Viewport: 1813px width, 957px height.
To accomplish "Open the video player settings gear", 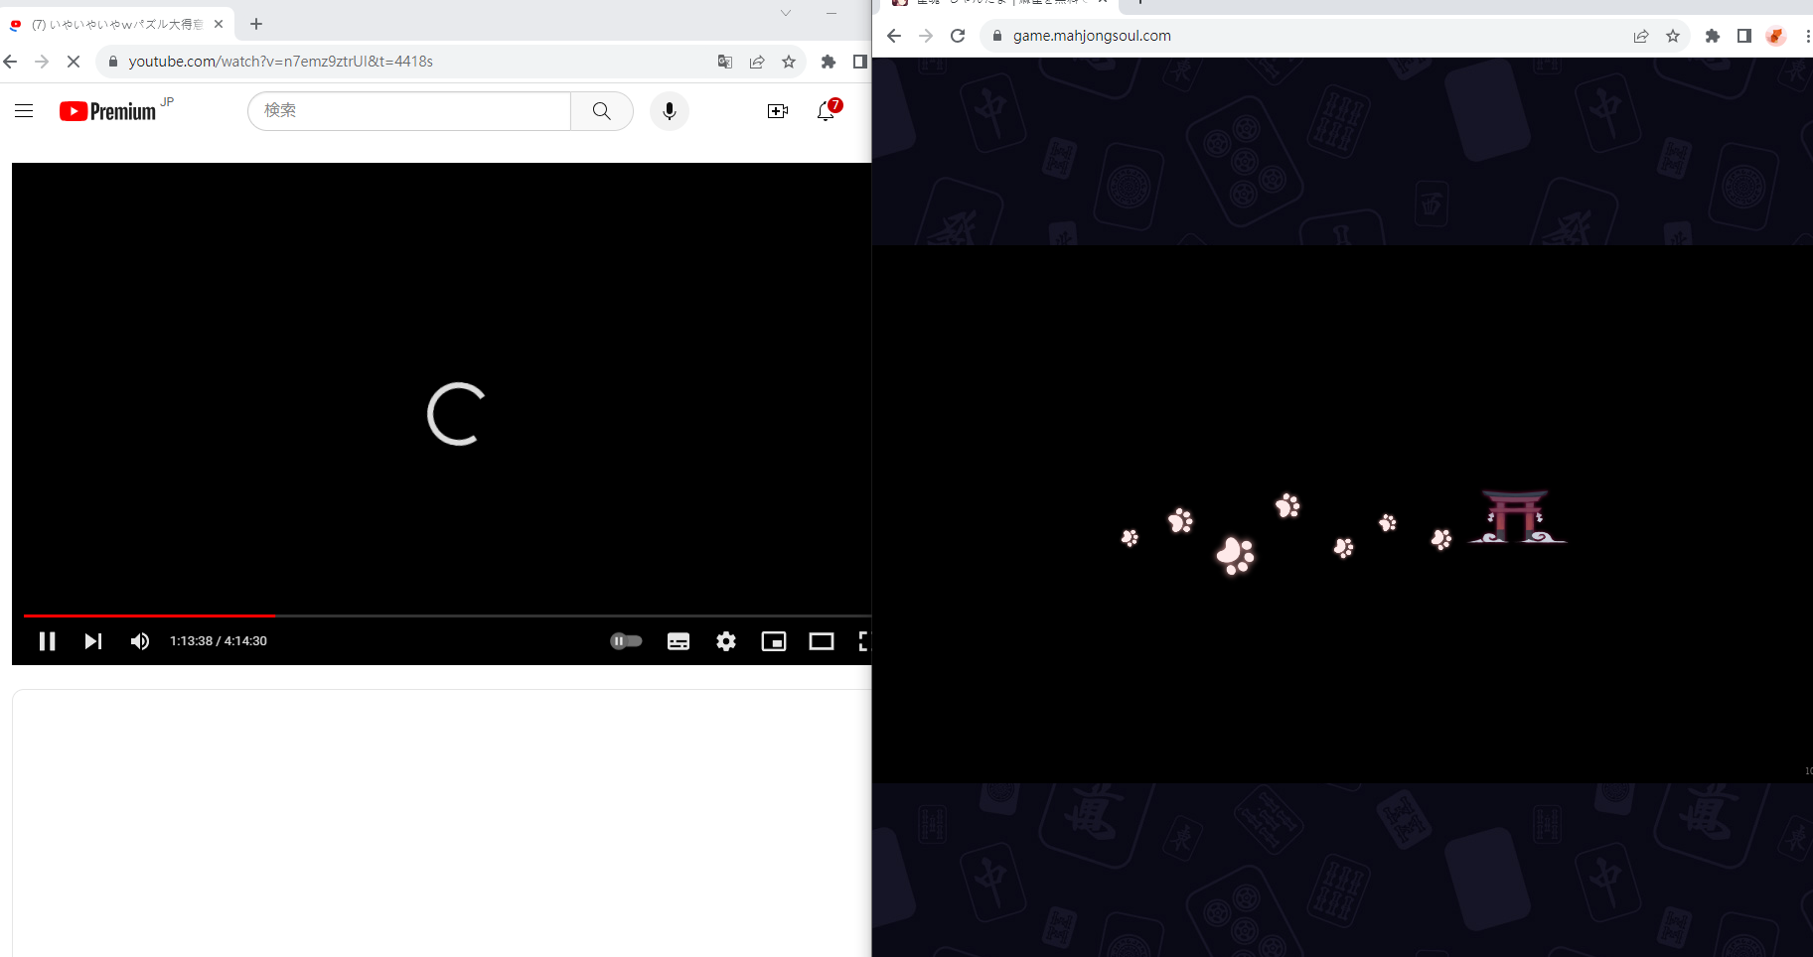I will [726, 641].
